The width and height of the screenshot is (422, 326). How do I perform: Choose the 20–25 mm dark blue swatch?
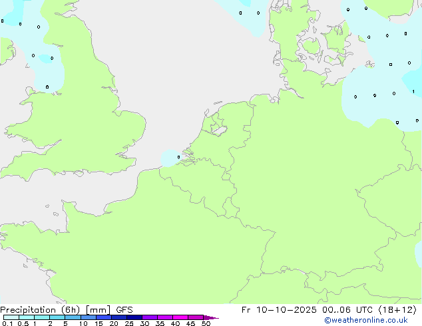click(119, 317)
